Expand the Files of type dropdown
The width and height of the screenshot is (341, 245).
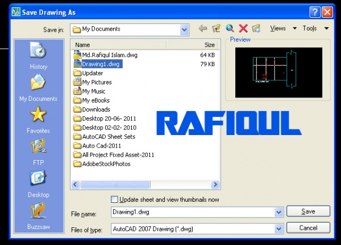pyautogui.click(x=279, y=229)
